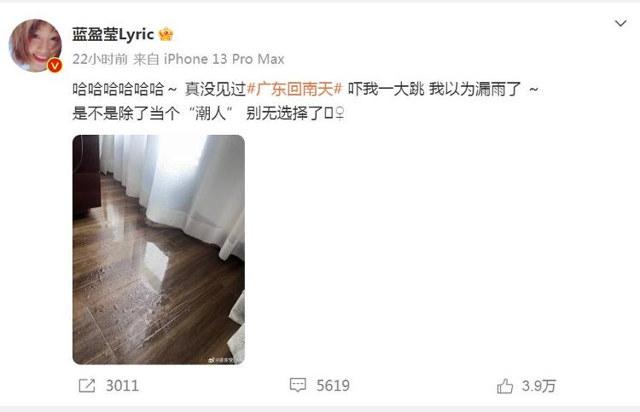
Task: Click the female sign emoji in post
Action: pos(340,113)
